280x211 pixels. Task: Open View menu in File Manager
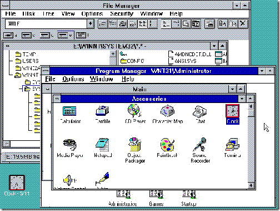[x=68, y=13]
